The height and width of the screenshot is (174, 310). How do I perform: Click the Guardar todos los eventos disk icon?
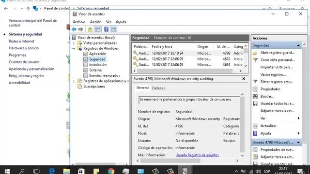click(x=255, y=103)
